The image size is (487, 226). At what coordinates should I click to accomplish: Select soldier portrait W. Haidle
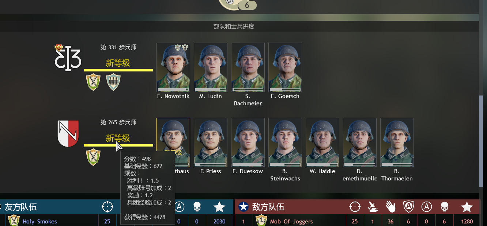tap(322, 143)
